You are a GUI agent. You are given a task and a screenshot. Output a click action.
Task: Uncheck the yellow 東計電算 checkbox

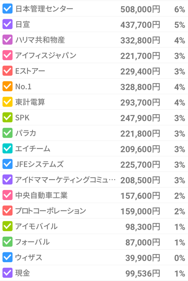7,102
